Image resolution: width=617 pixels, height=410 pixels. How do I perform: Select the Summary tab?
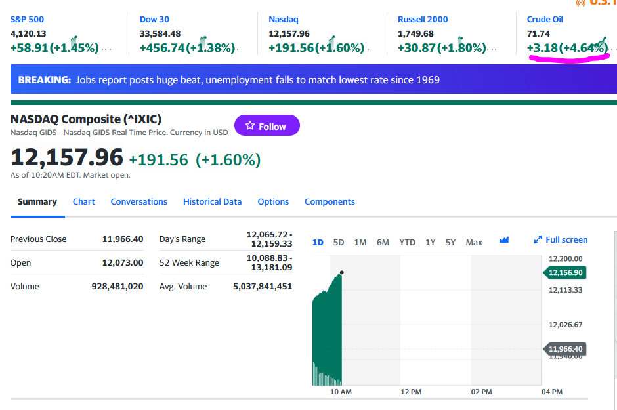click(x=37, y=201)
